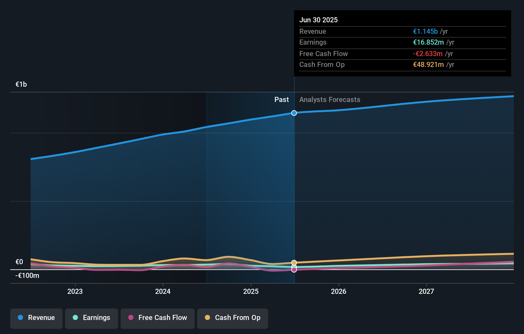Image resolution: width=524 pixels, height=334 pixels.
Task: Select the 2027 x-axis label
Action: [426, 291]
